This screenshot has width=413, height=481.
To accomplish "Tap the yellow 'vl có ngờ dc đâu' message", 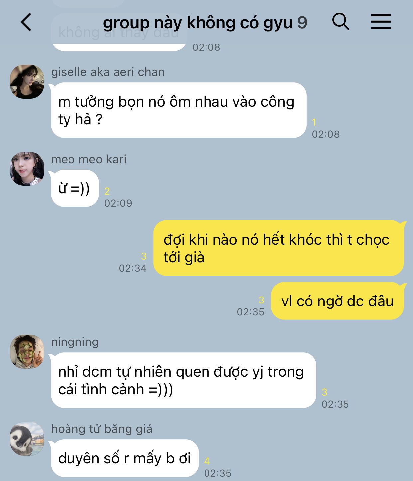I will 338,301.
